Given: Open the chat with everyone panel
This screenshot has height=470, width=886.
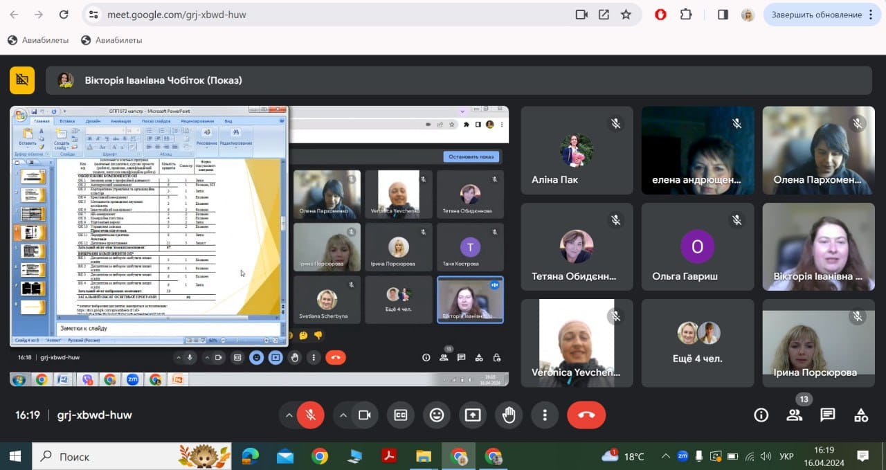Looking at the screenshot, I should point(827,415).
